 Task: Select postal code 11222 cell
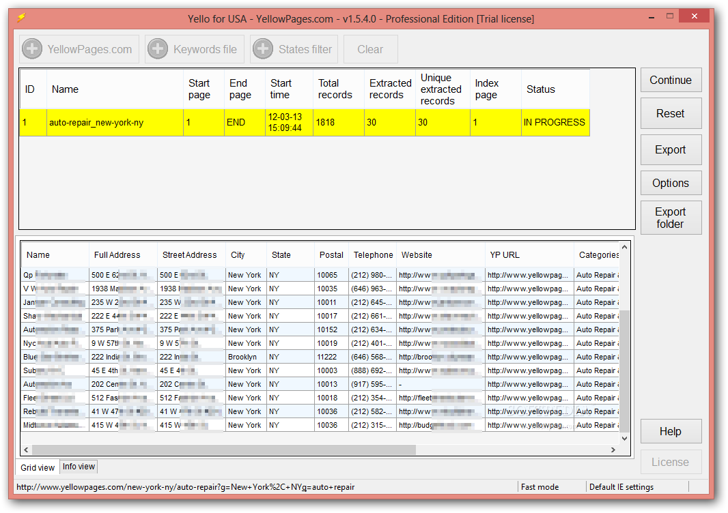pos(331,357)
